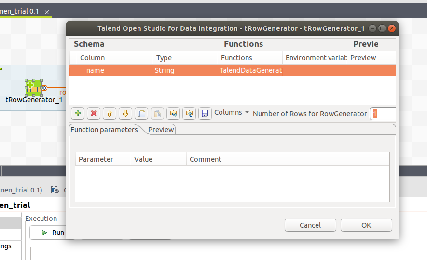Move column up with the up arrow
Screen dimensions: 427x260
click(110, 113)
